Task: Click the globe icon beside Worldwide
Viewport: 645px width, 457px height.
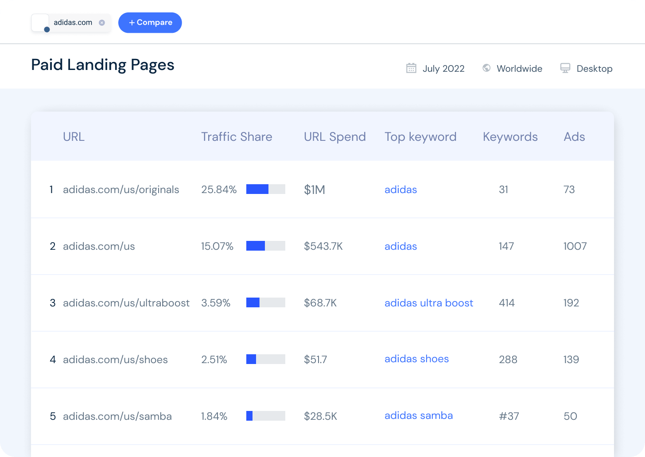Action: [486, 68]
